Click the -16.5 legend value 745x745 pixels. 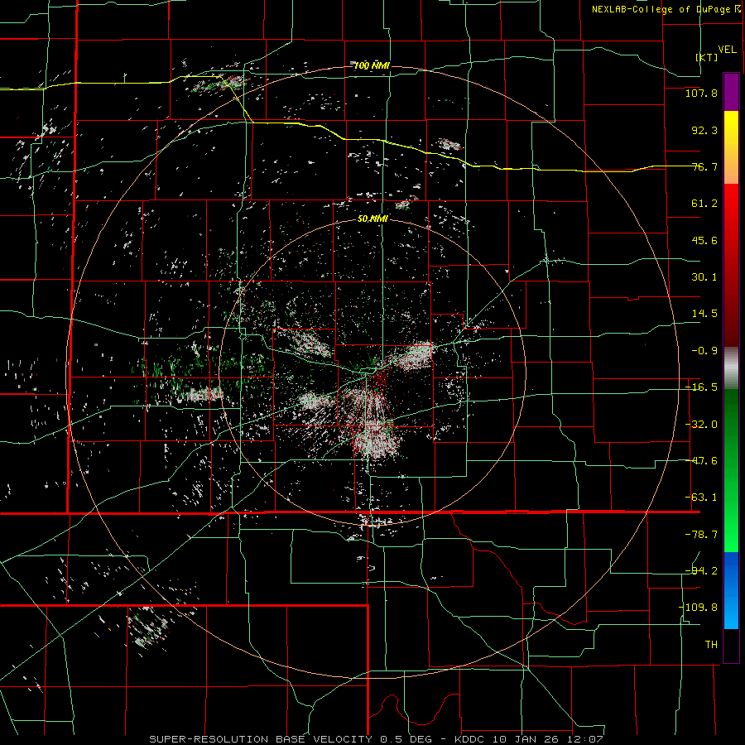click(701, 387)
